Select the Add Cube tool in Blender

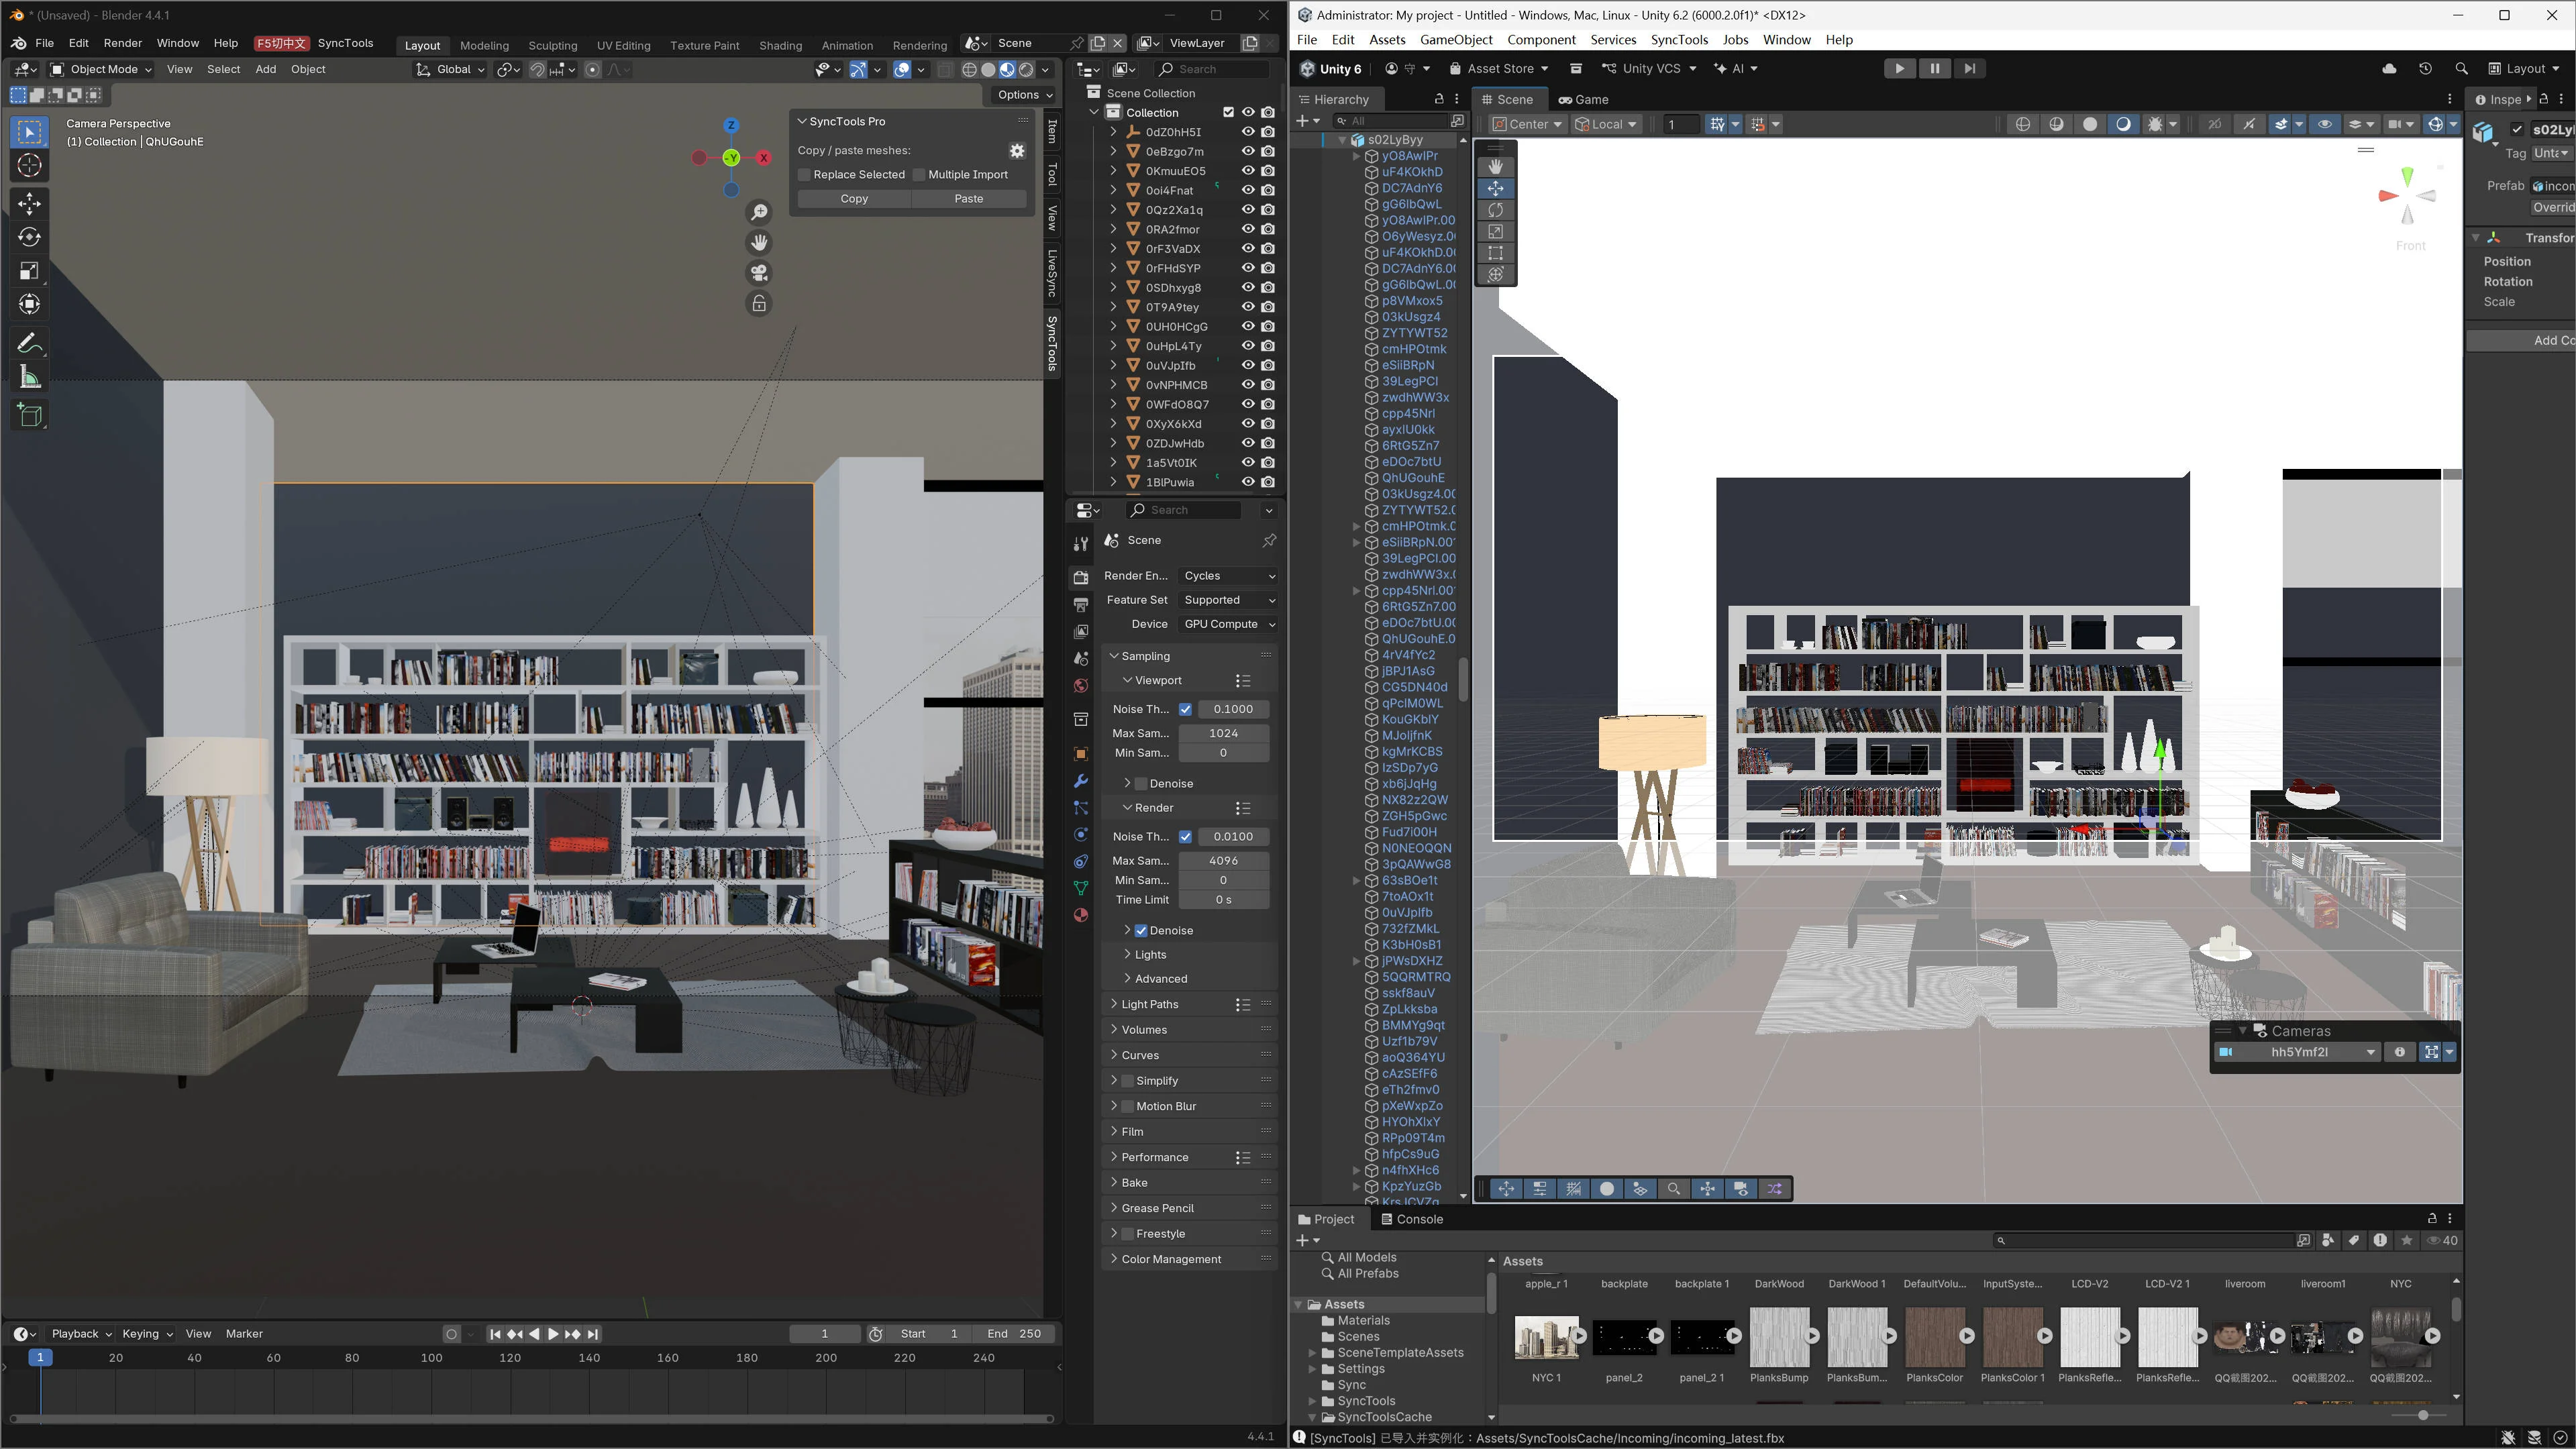pos(29,415)
